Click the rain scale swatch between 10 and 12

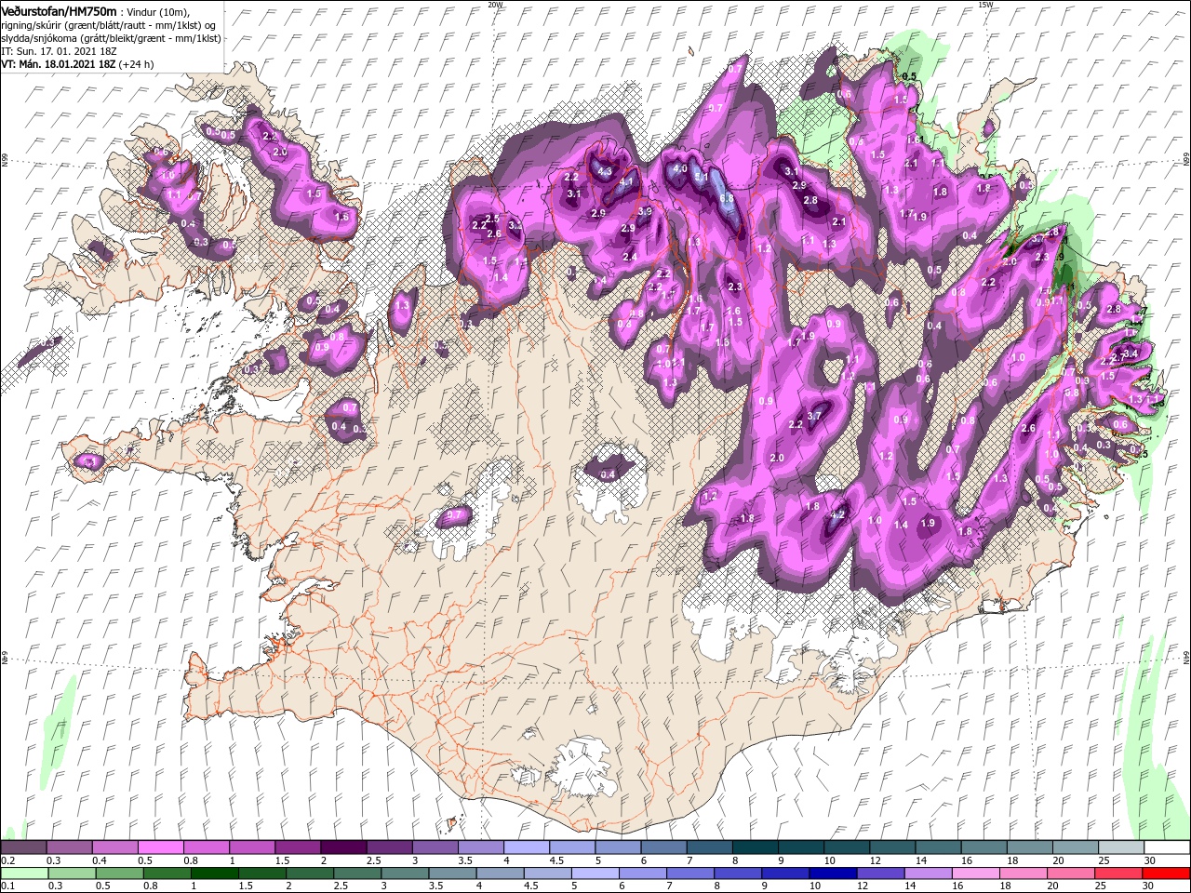(x=832, y=873)
